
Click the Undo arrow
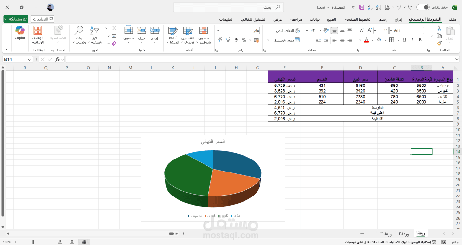point(398,7)
